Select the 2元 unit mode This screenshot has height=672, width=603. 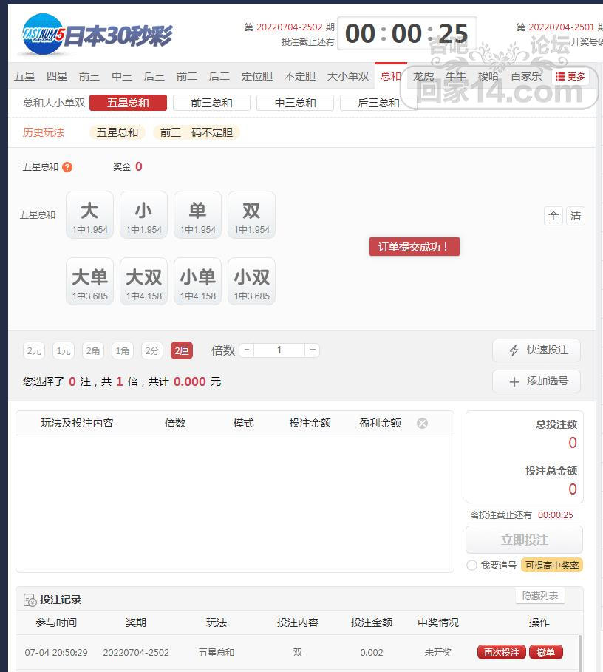pos(34,351)
